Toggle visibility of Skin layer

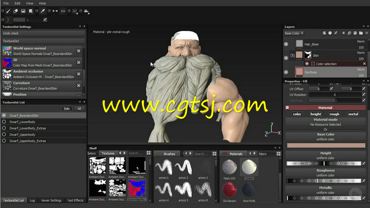click(x=286, y=58)
